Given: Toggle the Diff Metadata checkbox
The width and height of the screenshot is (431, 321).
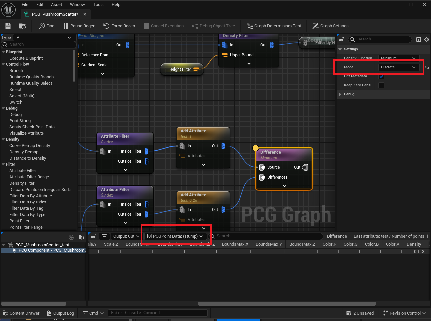Looking at the screenshot, I should (x=381, y=76).
